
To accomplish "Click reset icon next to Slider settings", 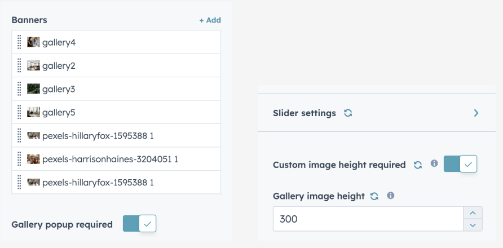I will 348,113.
